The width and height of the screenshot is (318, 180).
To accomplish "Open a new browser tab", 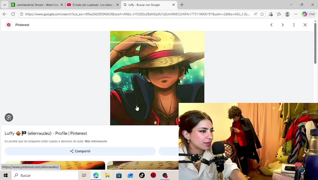I will 182,5.
